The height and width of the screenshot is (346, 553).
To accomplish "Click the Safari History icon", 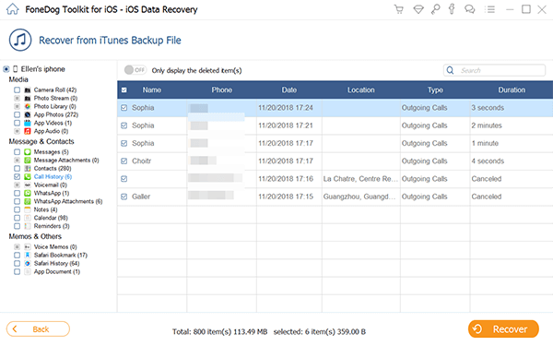I will pyautogui.click(x=28, y=263).
